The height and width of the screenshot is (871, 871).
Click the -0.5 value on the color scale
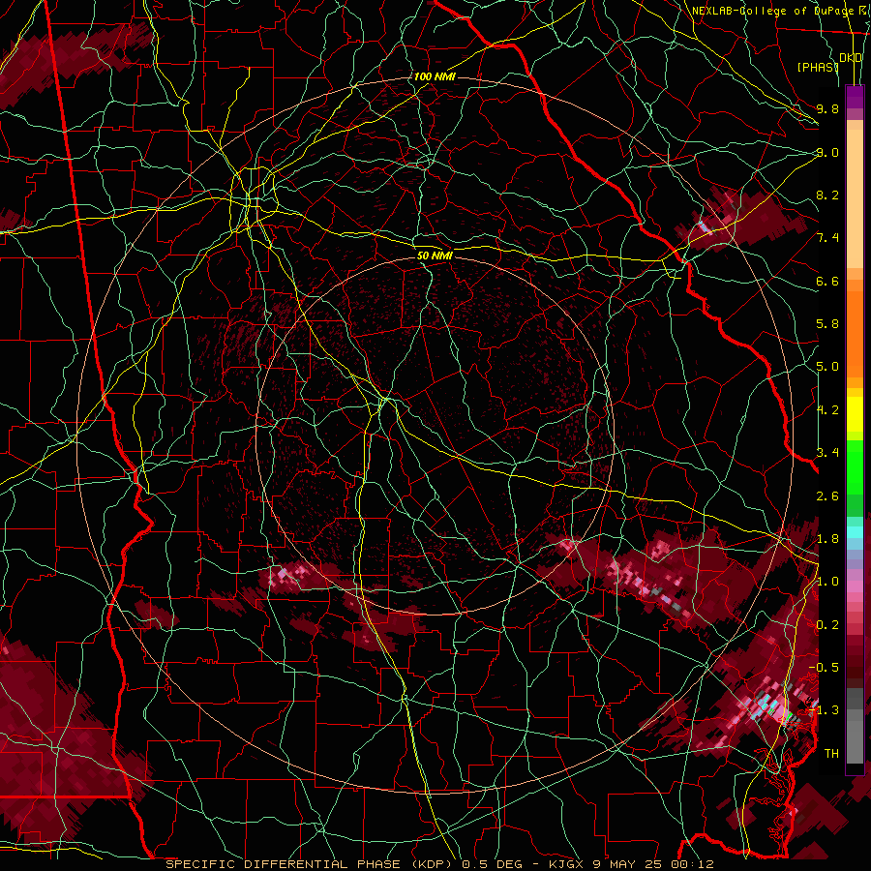[824, 668]
